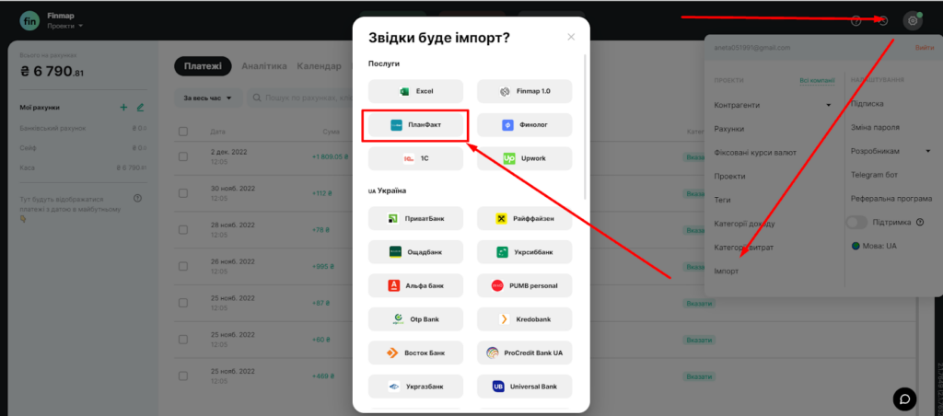Select ПланФакт import option

[x=415, y=125]
